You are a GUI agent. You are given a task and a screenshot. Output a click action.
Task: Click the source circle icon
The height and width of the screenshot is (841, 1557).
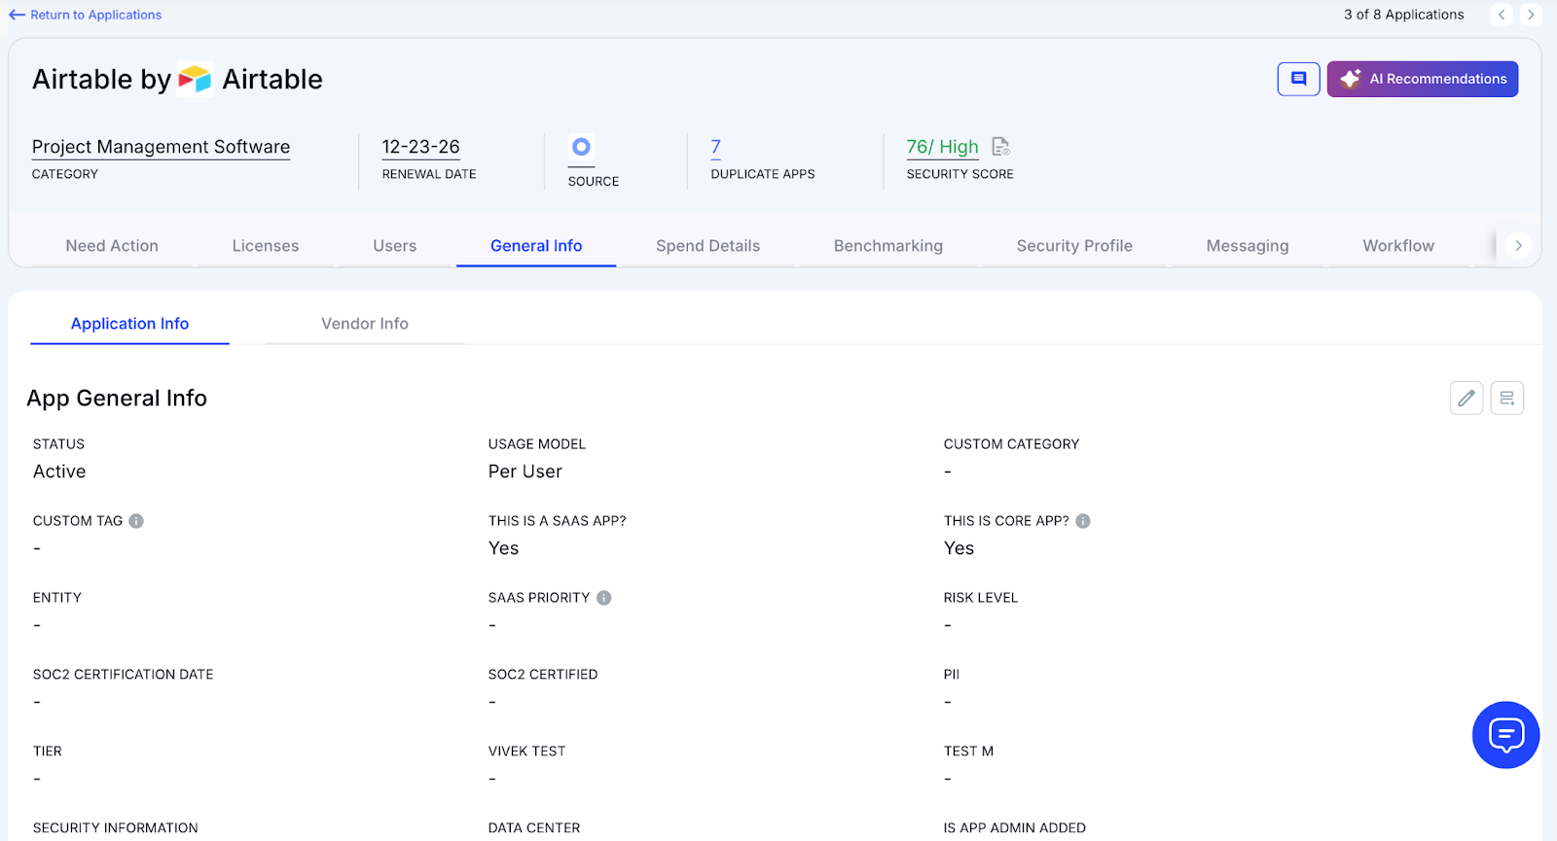click(x=581, y=147)
